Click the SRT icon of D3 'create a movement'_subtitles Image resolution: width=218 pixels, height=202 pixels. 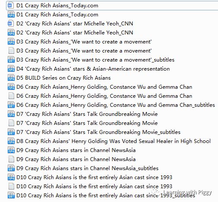(x=11, y=60)
